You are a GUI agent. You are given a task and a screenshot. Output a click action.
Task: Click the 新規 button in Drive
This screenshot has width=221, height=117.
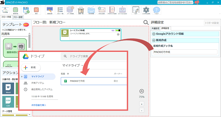(x=31, y=68)
